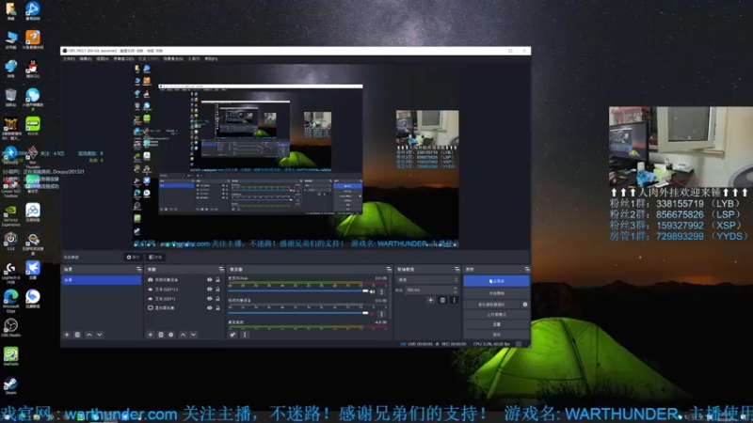Viewport: 753px width, 423px height.
Task: Open the OBS Studio desktop shortcut
Action: (10, 327)
